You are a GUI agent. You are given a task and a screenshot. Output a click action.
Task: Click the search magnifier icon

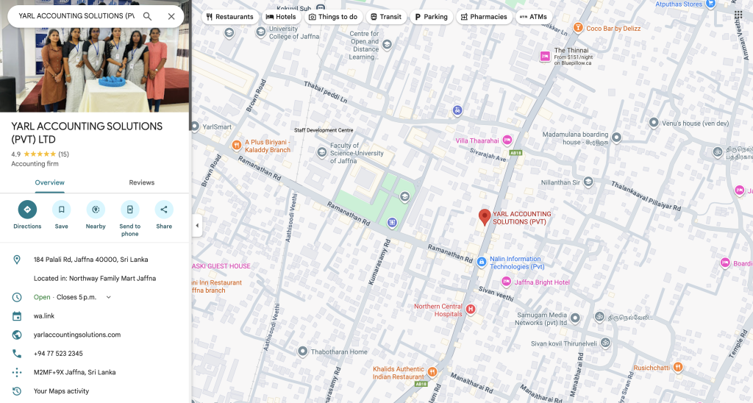coord(148,16)
